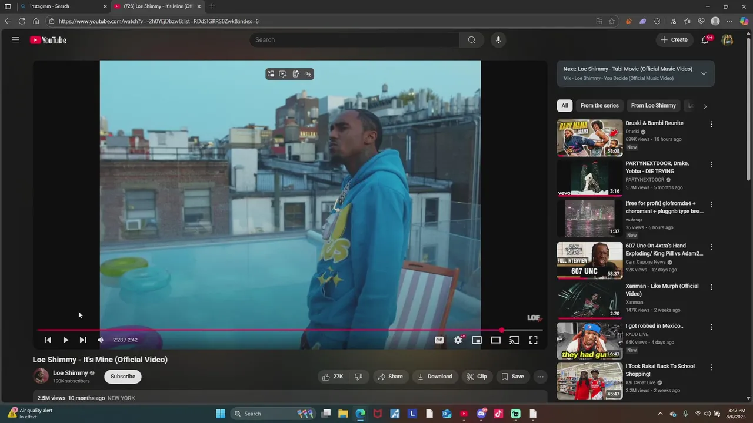Open options for Rakai Back To School video
Screen dimensions: 753x423
(x=711, y=367)
